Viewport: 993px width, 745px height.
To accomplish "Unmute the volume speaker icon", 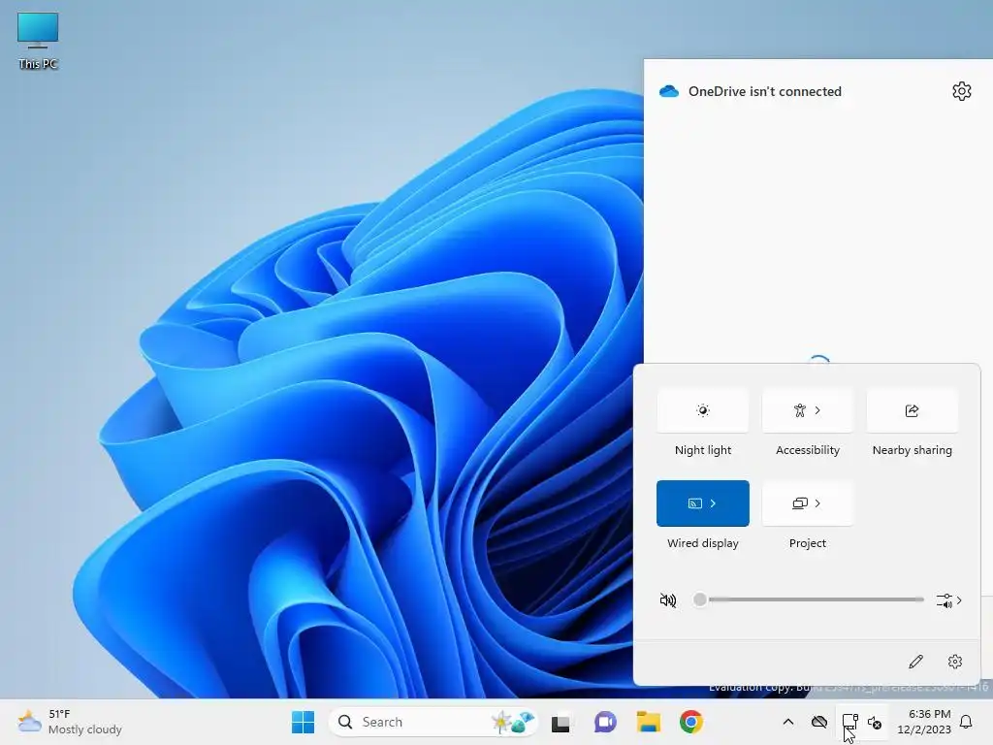I will 667,599.
